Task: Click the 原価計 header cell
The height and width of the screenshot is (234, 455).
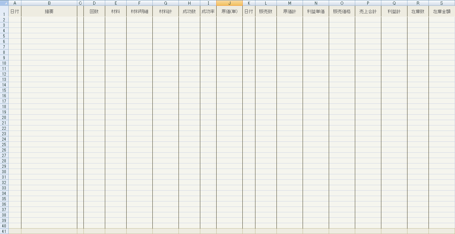Action: pyautogui.click(x=290, y=11)
